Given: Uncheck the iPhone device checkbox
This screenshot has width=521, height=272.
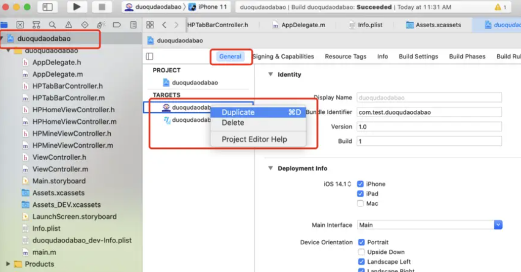Looking at the screenshot, I should pyautogui.click(x=360, y=184).
